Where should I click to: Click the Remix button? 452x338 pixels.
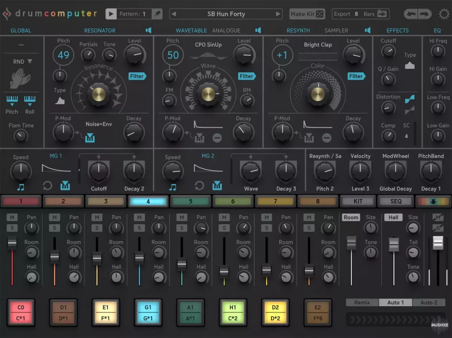(362, 303)
